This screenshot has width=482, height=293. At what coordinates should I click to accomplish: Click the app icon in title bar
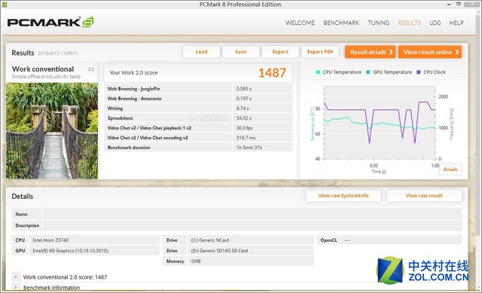point(4,4)
